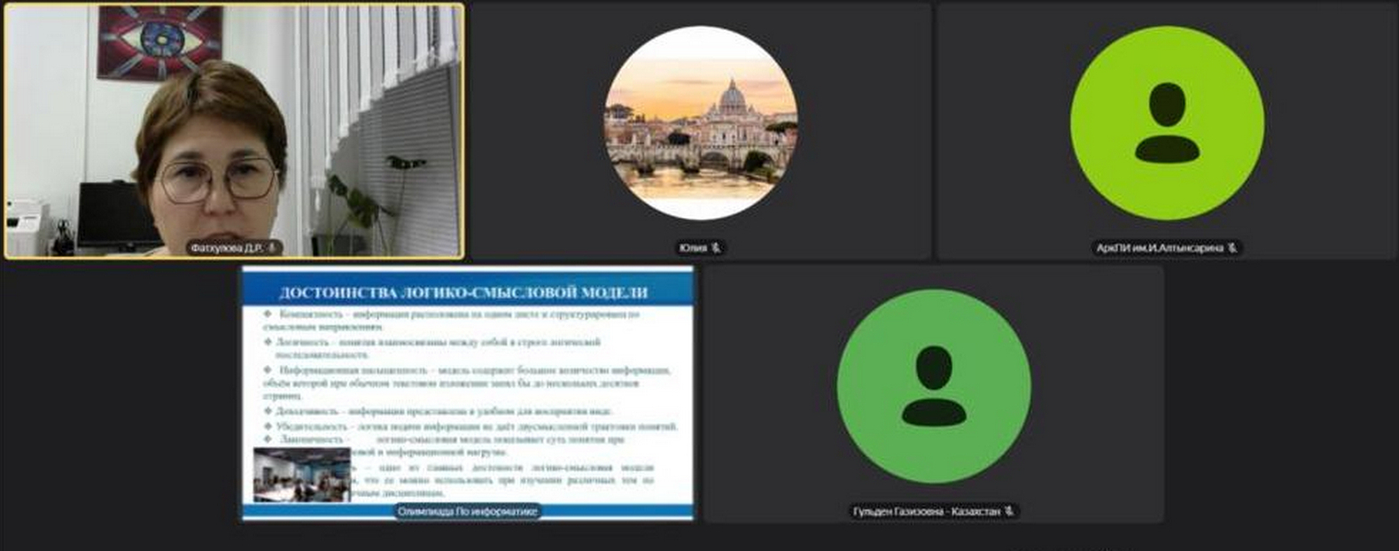Click the Фатхулова Д.Р. name label

point(227,248)
